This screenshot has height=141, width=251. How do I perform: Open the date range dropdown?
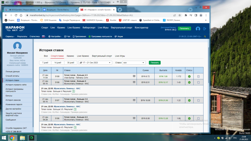click(95, 63)
